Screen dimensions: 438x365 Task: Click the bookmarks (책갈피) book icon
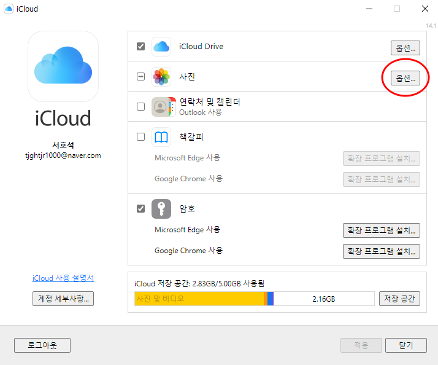[x=161, y=137]
